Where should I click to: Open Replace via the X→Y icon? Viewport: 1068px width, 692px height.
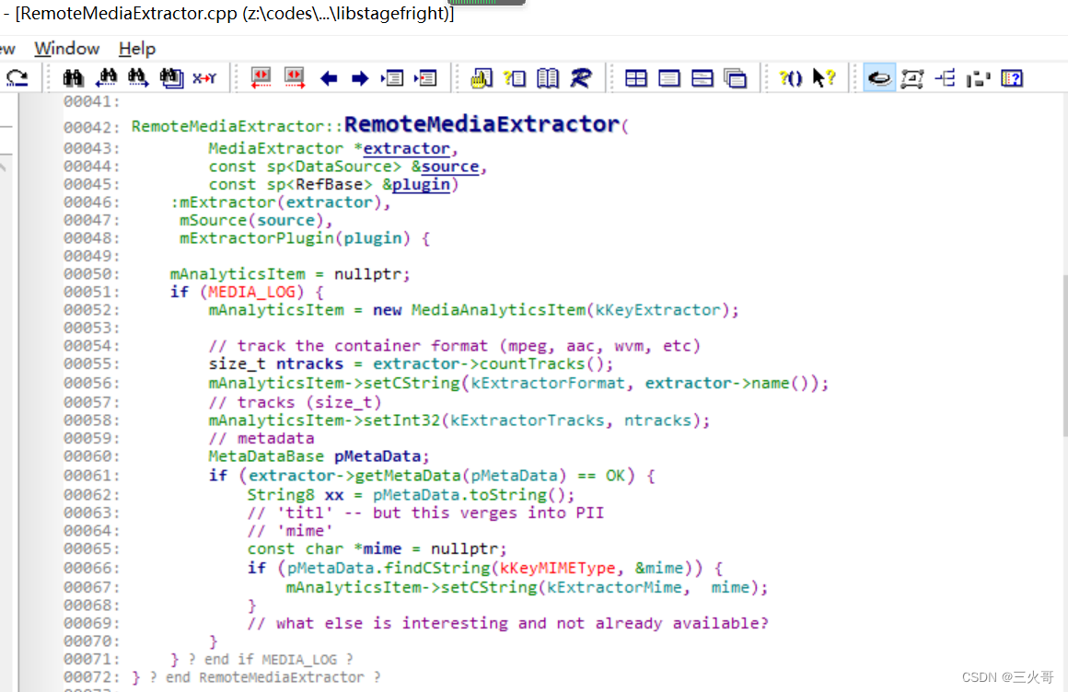click(x=204, y=78)
